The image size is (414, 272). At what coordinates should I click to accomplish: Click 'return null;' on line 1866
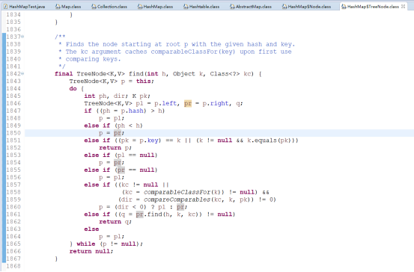(91, 251)
